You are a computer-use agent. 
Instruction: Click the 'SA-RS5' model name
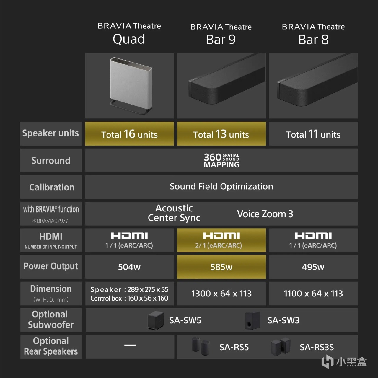234,347
